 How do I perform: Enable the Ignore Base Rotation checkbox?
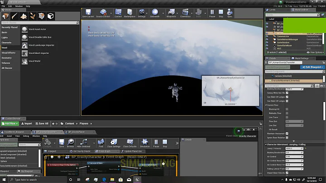[x=287, y=137]
